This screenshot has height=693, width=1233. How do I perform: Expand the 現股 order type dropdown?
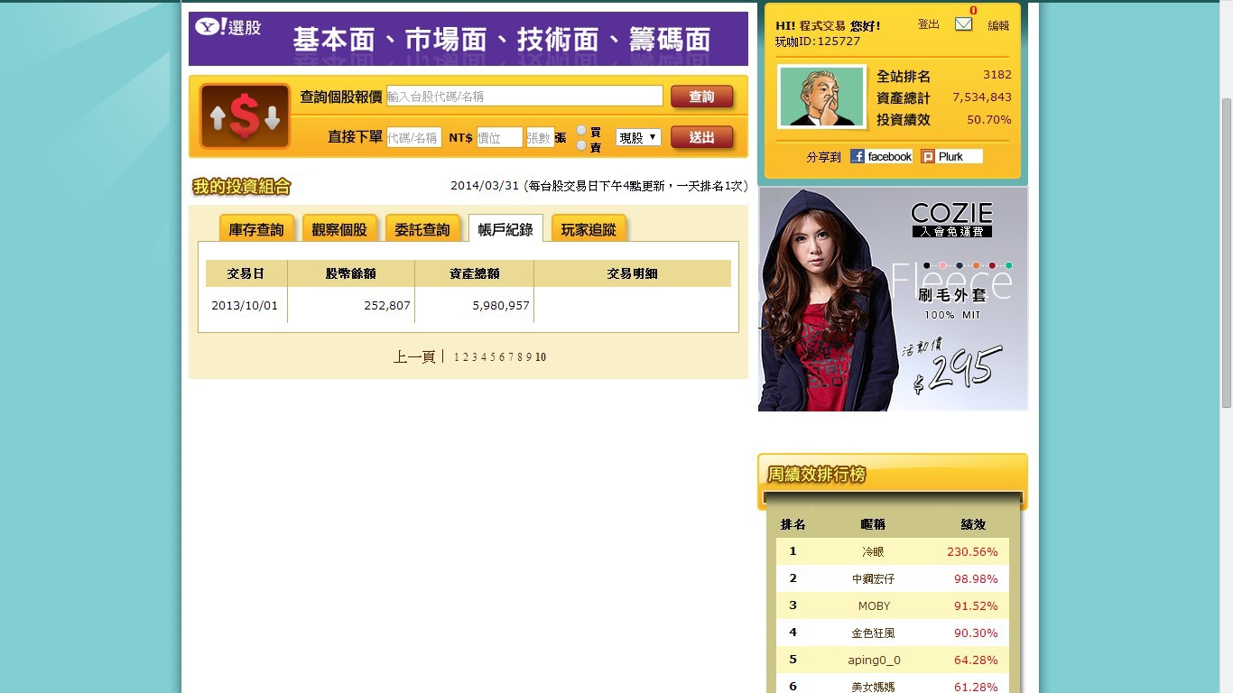[638, 138]
